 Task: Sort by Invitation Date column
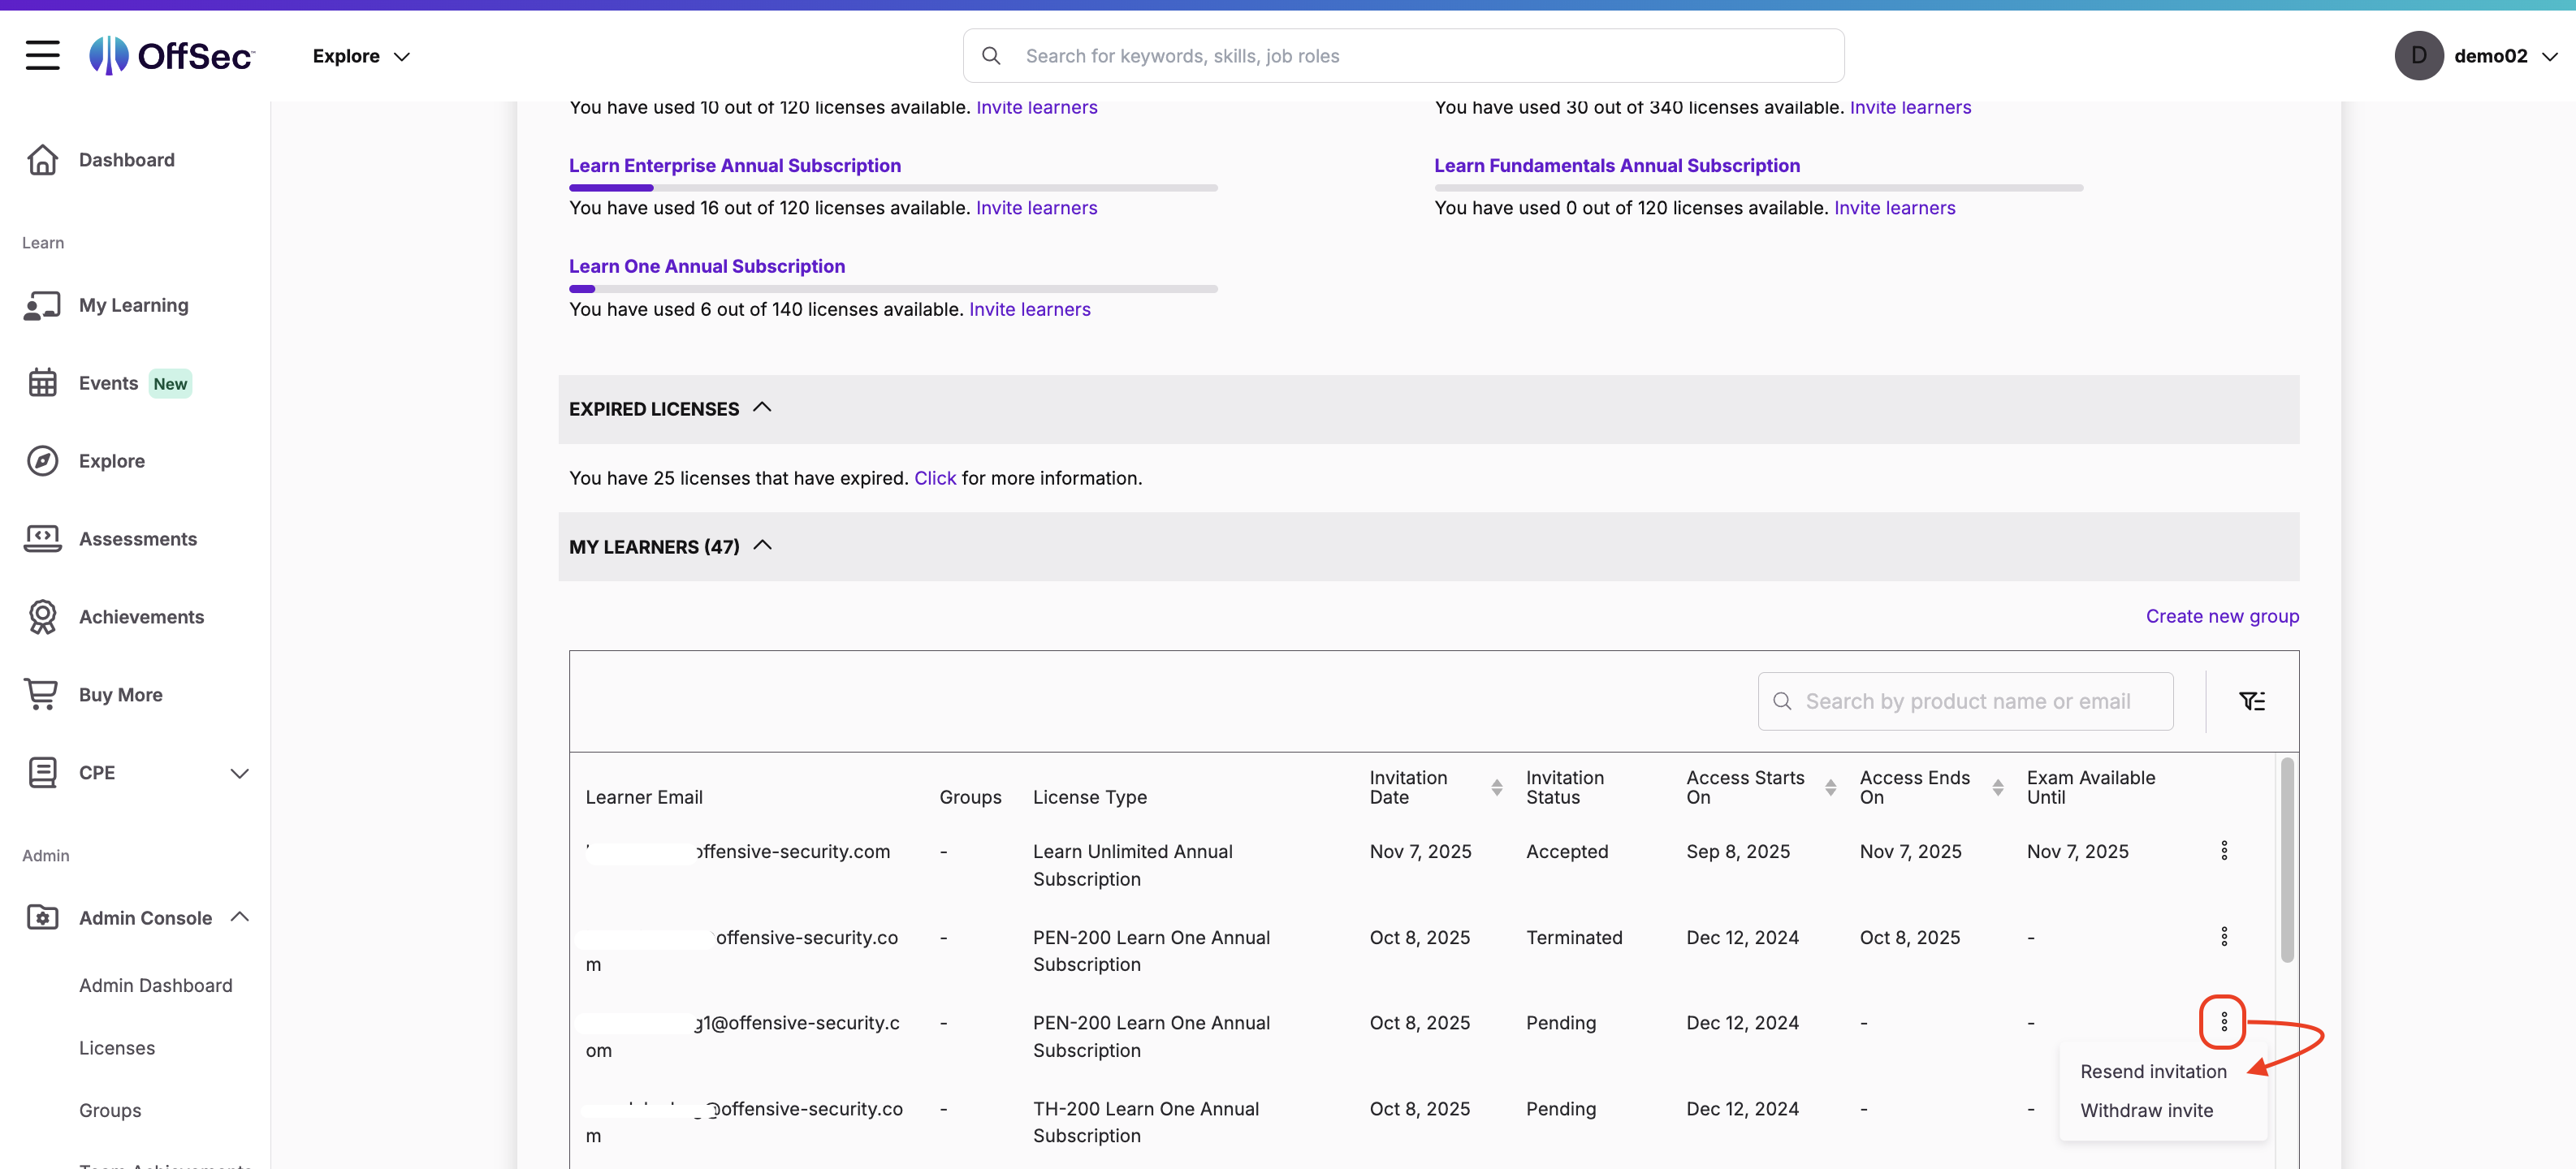click(x=1496, y=787)
